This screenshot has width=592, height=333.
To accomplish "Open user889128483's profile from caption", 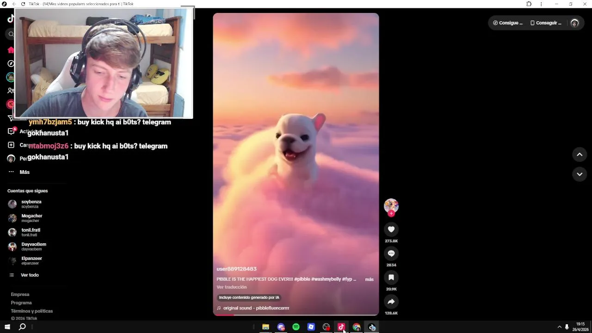I will point(236,269).
